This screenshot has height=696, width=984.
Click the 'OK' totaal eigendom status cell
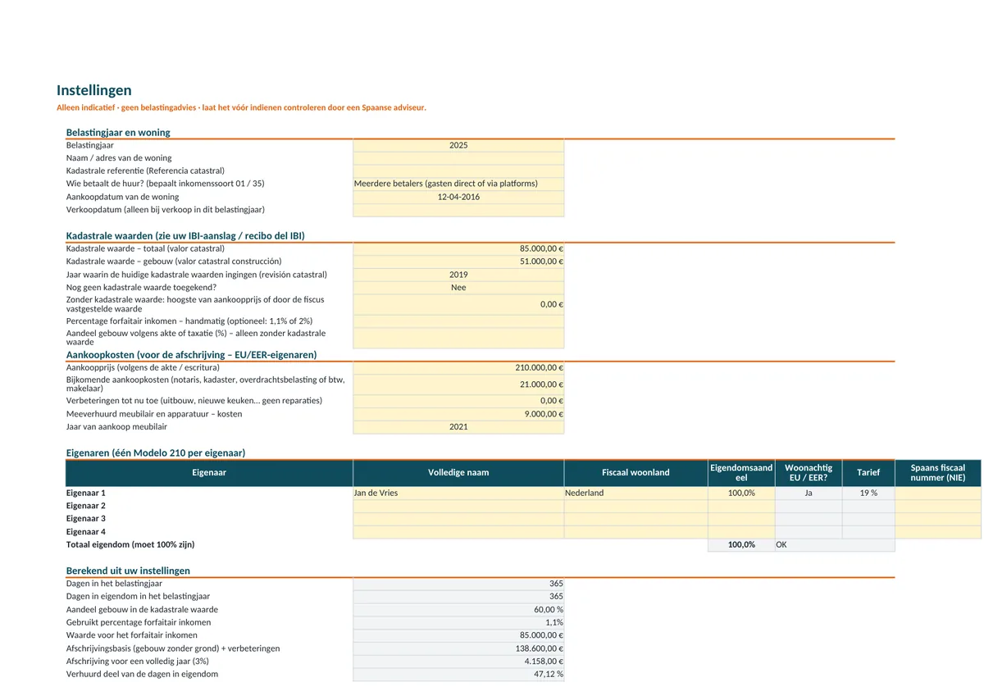point(835,545)
